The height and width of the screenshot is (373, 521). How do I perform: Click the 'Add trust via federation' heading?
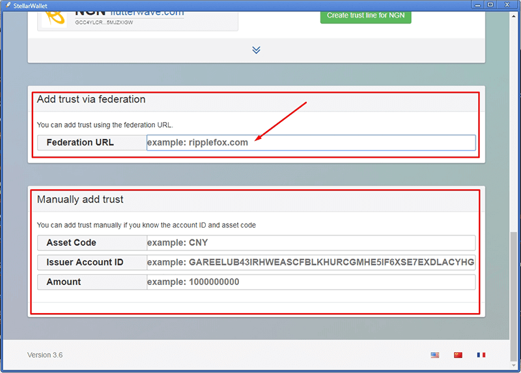pyautogui.click(x=91, y=99)
